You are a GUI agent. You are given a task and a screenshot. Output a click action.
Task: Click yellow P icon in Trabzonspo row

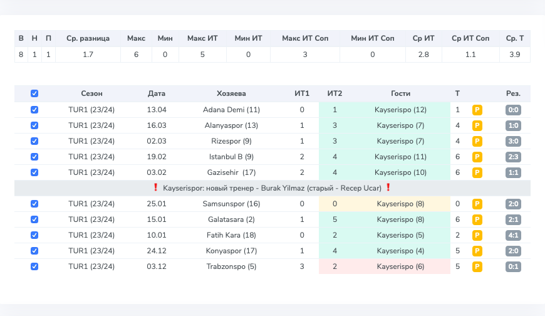[477, 266]
